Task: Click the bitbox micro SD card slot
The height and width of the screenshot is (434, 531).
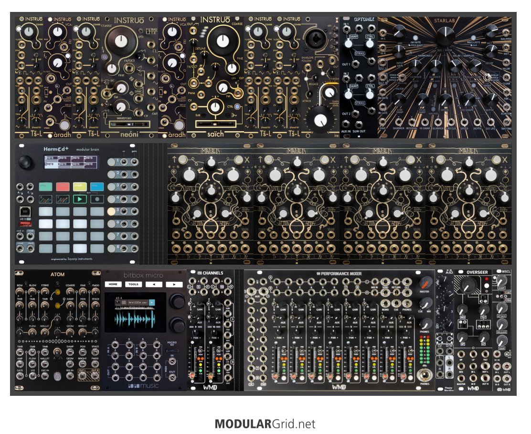Action: click(x=172, y=351)
